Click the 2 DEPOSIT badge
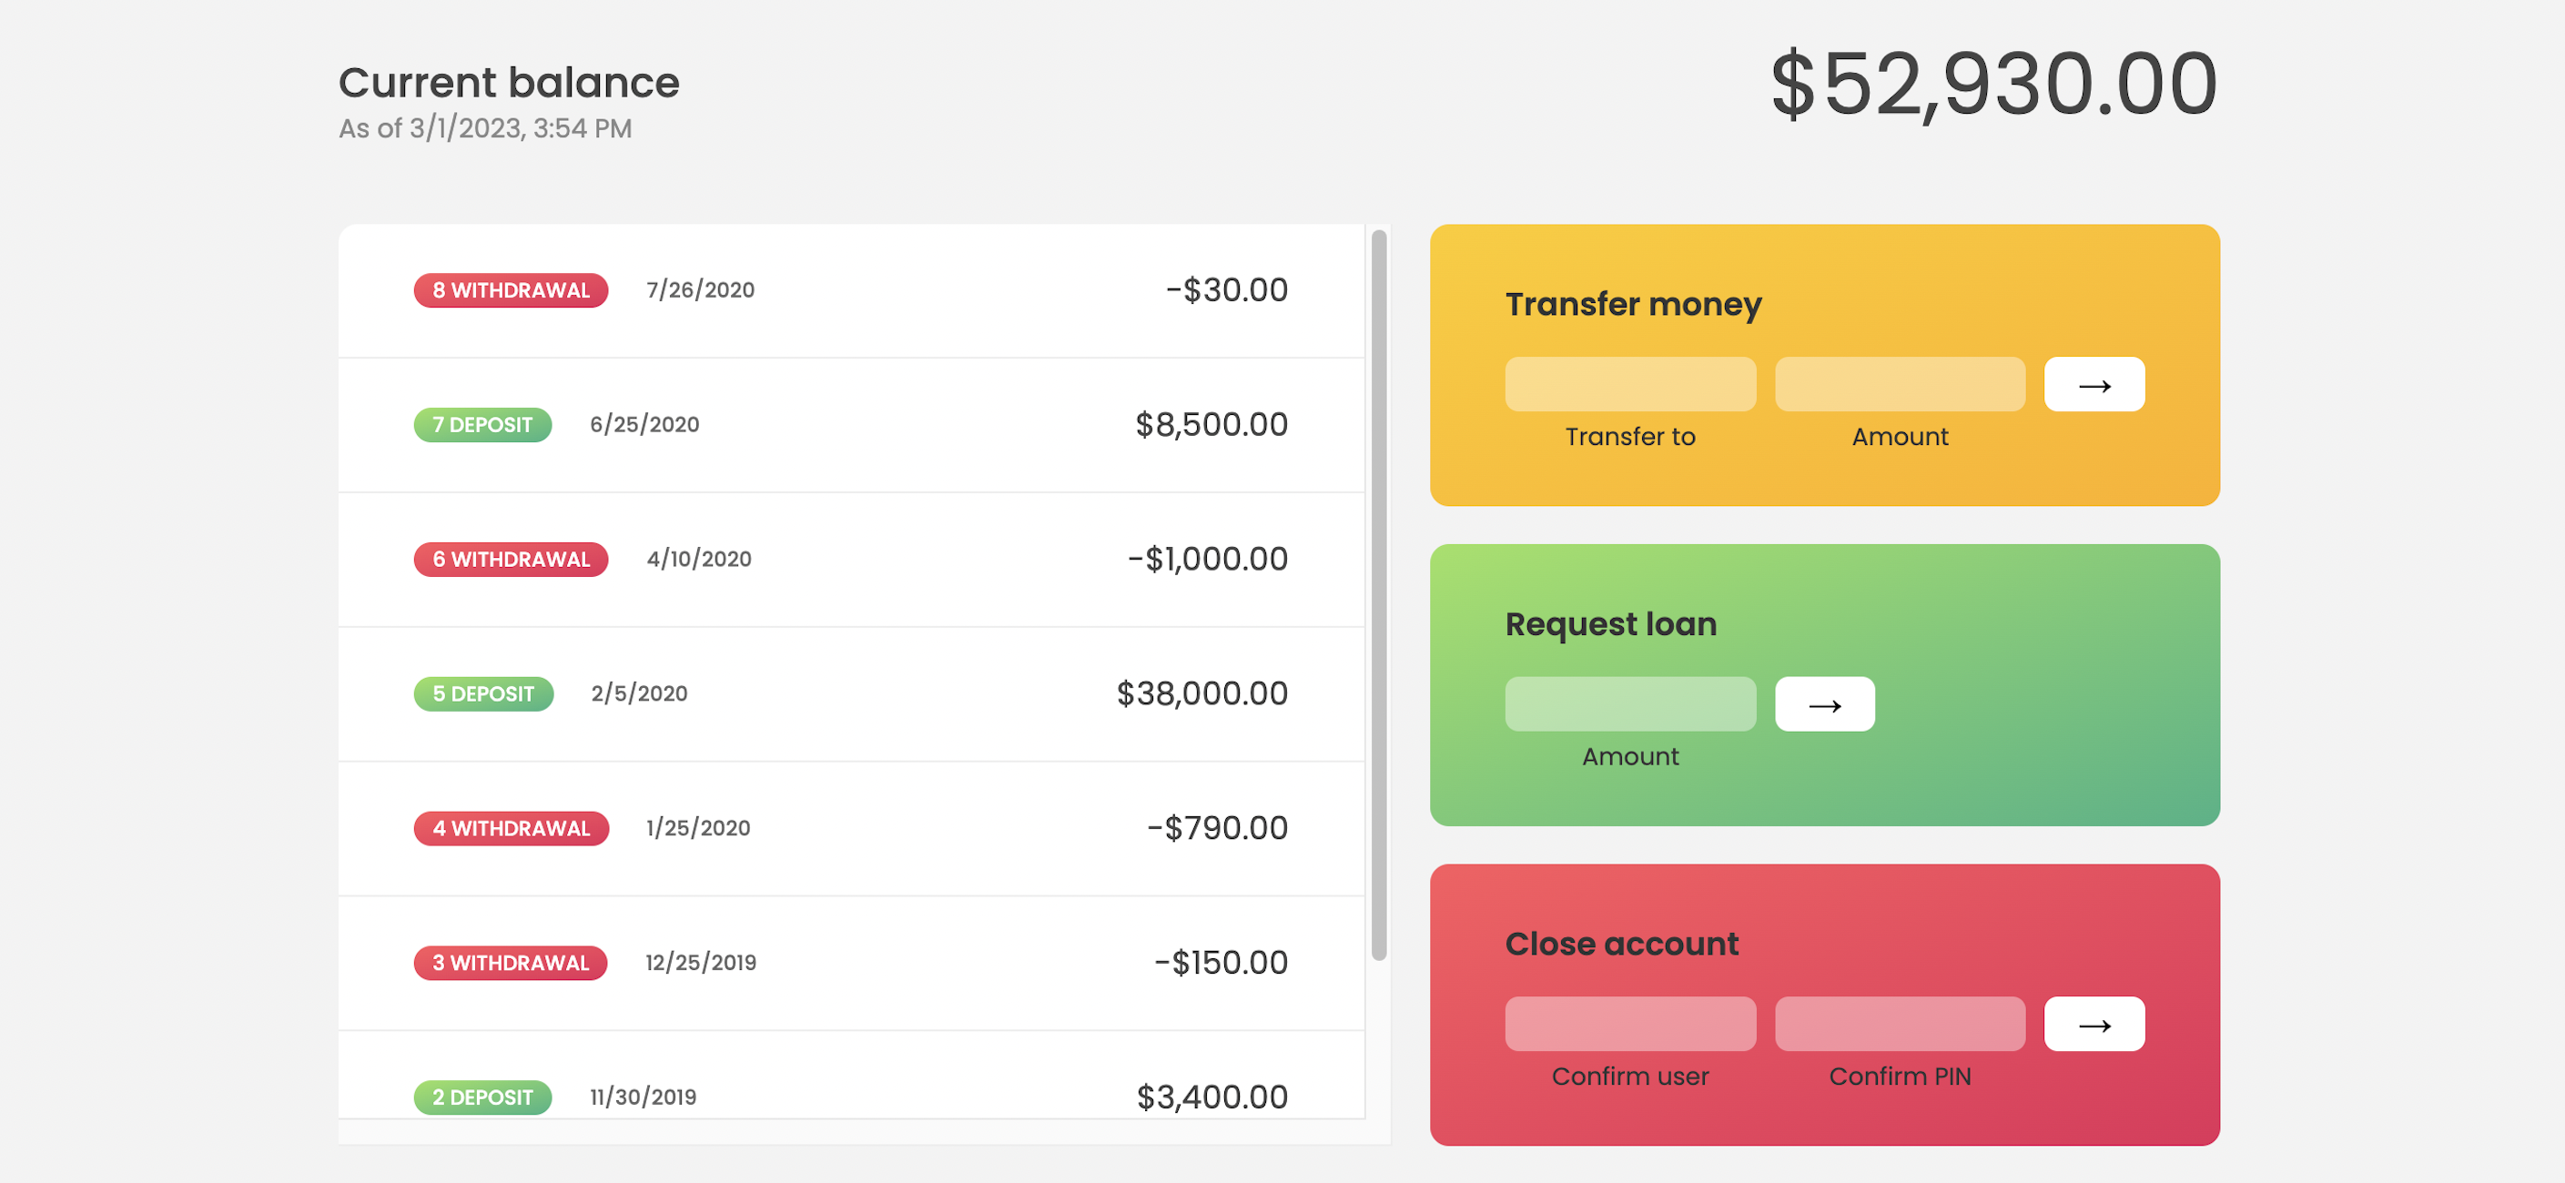Image resolution: width=2565 pixels, height=1183 pixels. 483,1097
